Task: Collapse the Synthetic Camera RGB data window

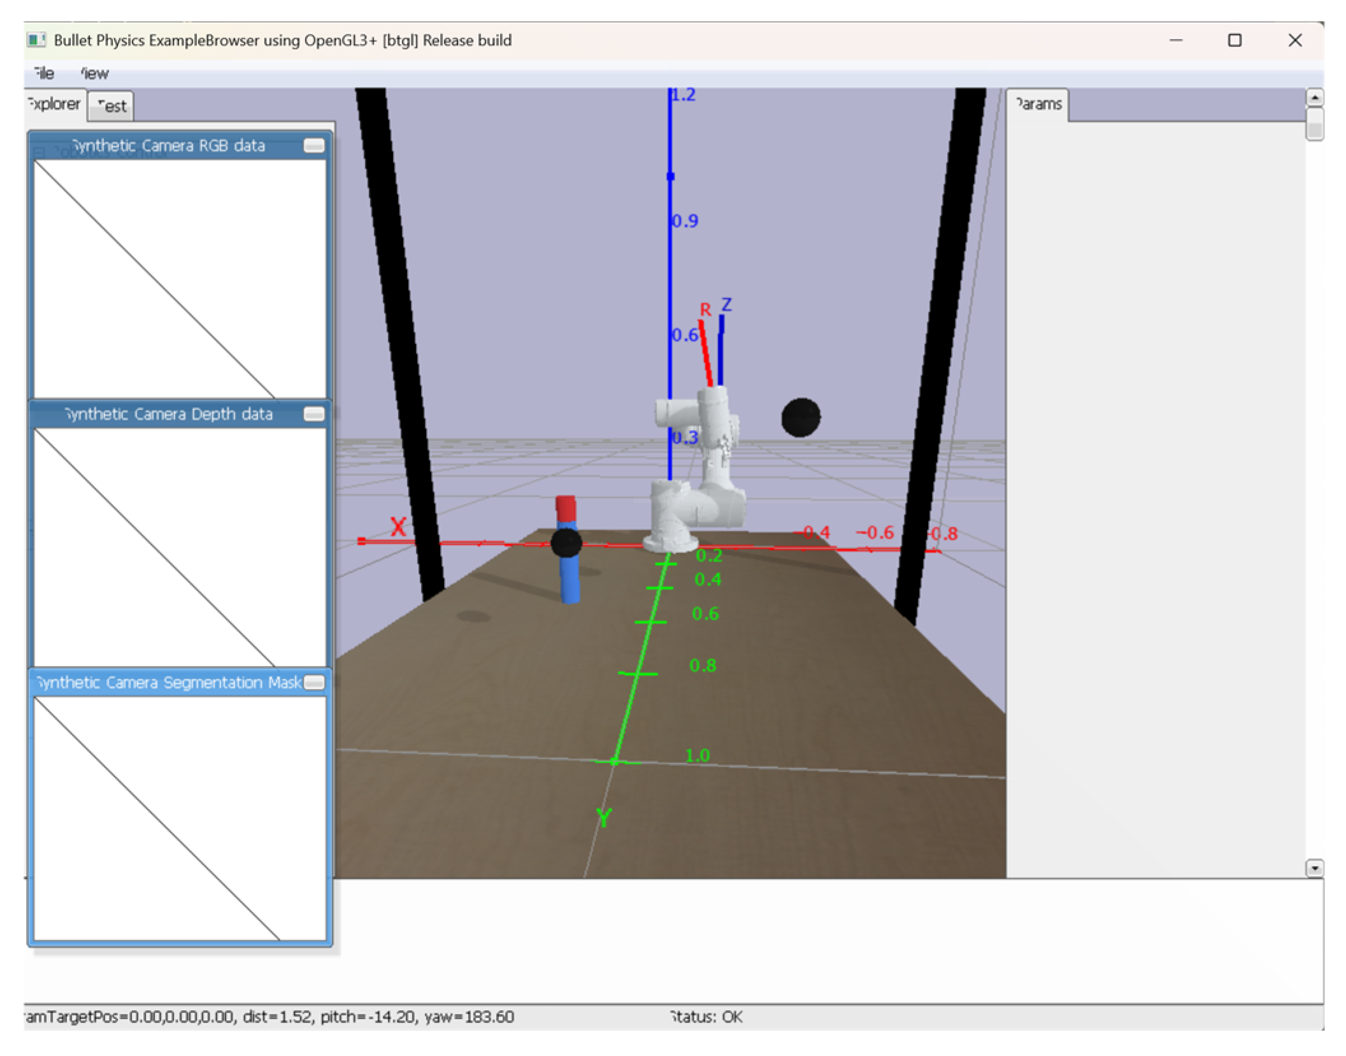Action: tap(313, 146)
